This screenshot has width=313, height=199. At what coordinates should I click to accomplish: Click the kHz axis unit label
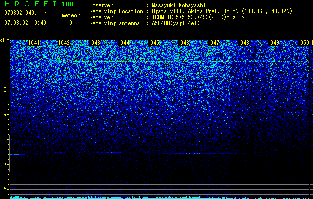[x=4, y=40]
